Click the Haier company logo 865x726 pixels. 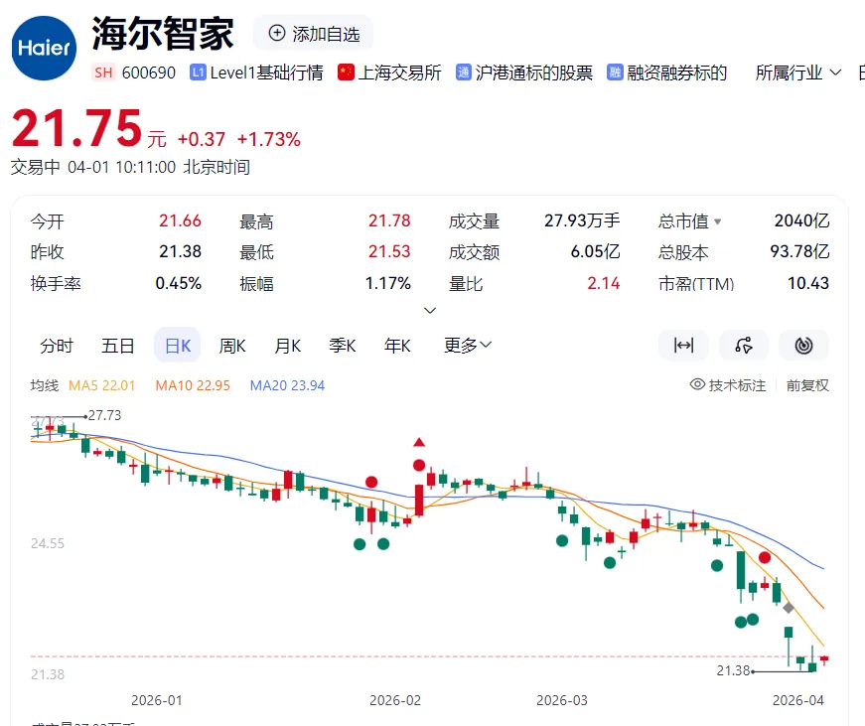click(44, 48)
